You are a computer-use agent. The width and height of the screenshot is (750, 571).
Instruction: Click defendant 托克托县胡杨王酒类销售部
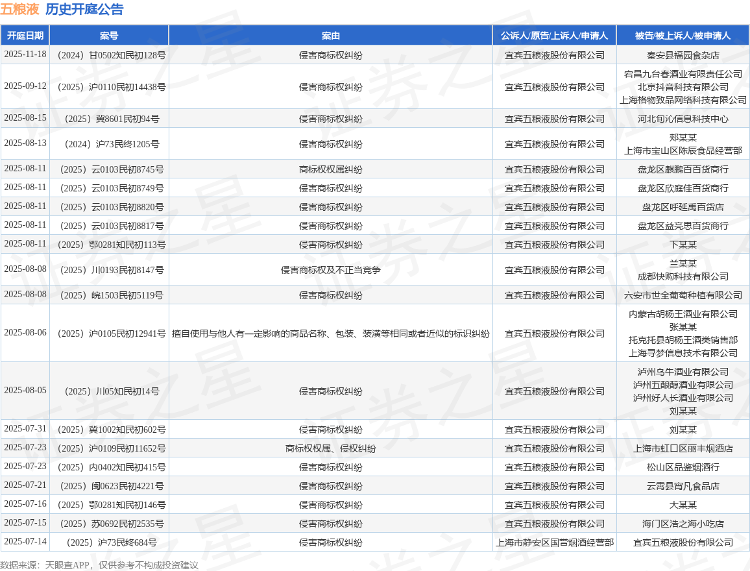[x=683, y=340]
